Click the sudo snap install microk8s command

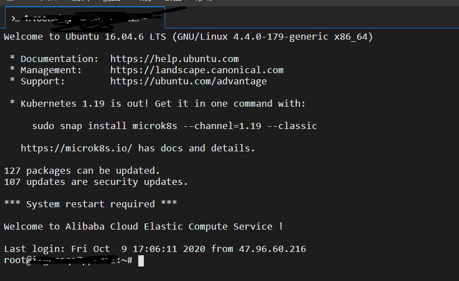[x=174, y=126]
